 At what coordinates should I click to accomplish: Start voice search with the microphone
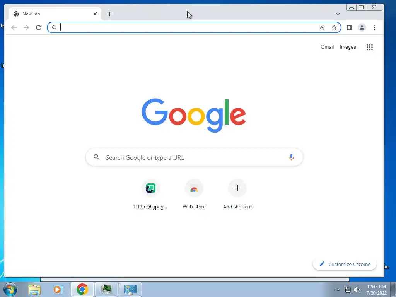point(291,157)
